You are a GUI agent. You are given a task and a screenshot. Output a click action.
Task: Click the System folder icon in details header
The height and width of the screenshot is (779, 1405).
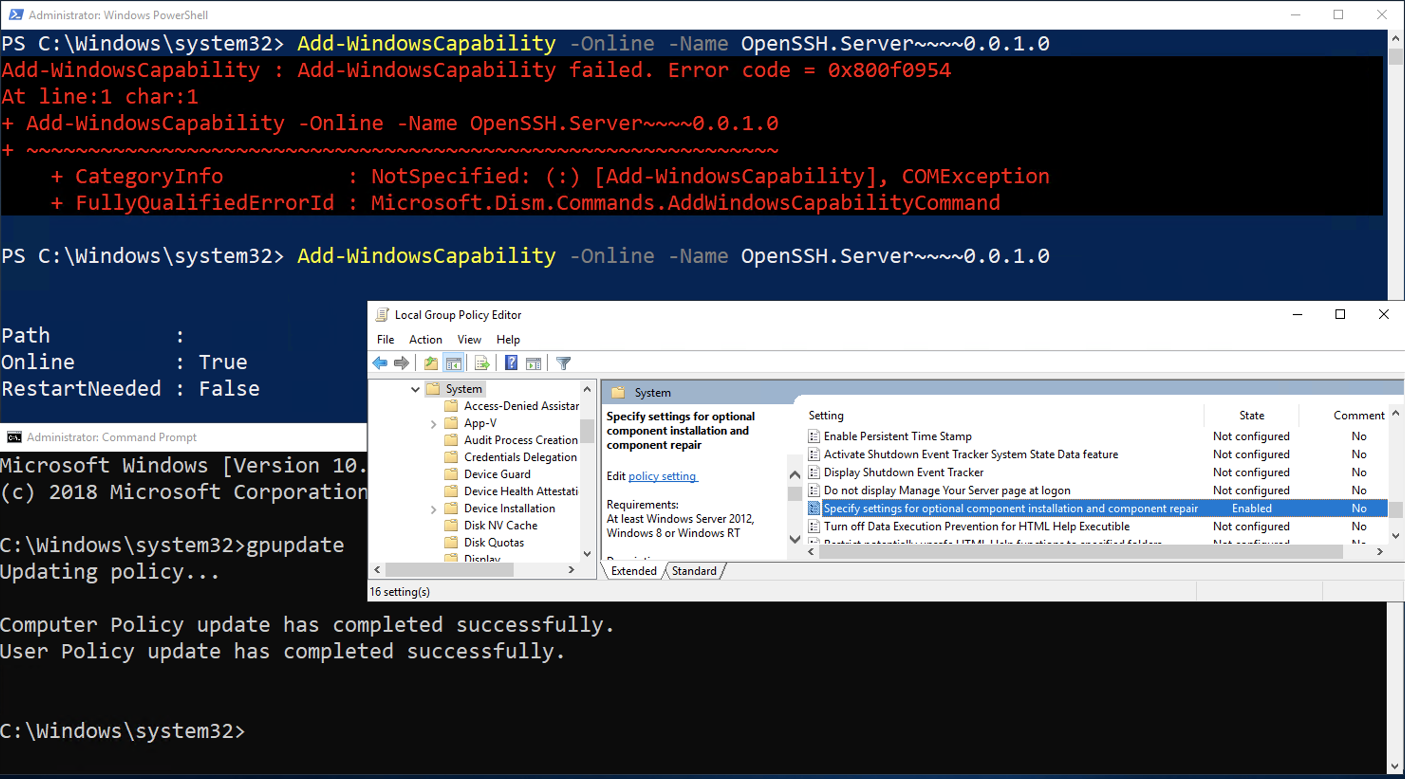click(x=618, y=392)
